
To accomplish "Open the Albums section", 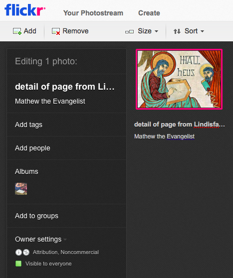I will (x=26, y=171).
